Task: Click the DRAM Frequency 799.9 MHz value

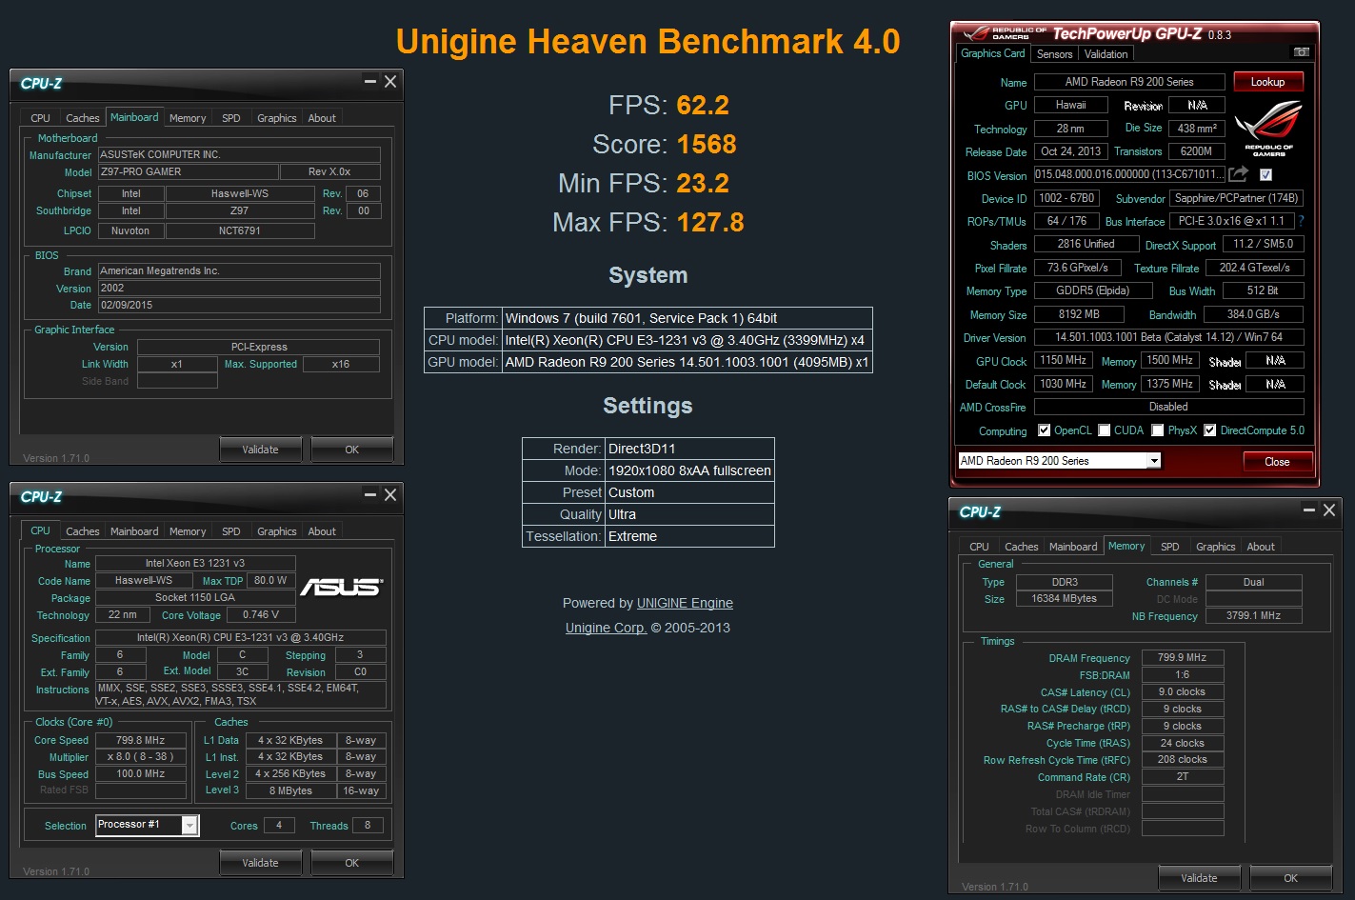Action: [1183, 657]
